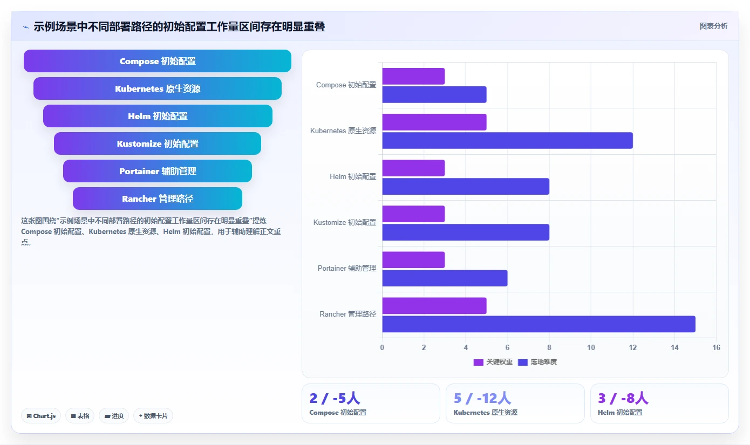Click the Kustomize 初始配置 y-axis label
750x445 pixels.
pos(345,223)
